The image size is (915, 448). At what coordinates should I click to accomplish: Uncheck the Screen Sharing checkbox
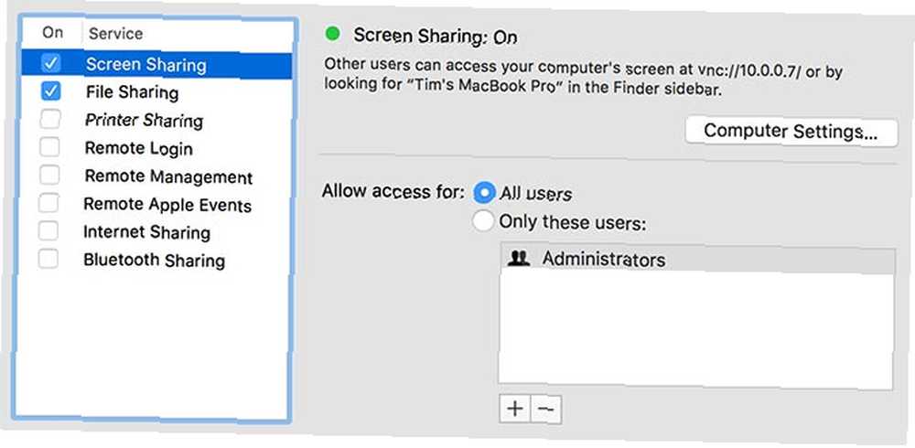coord(50,64)
